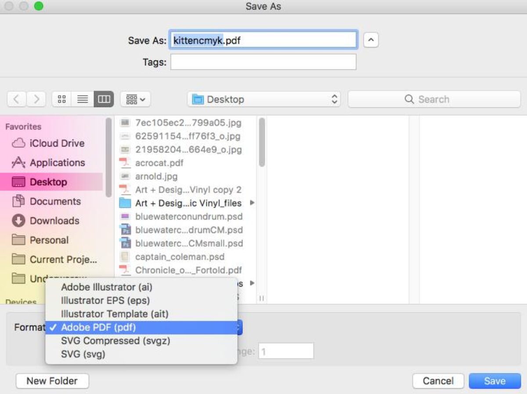Click the Chronicle_o..._Fortold.pdf file icon
Viewport: 527px width, 394px height.
pos(125,270)
